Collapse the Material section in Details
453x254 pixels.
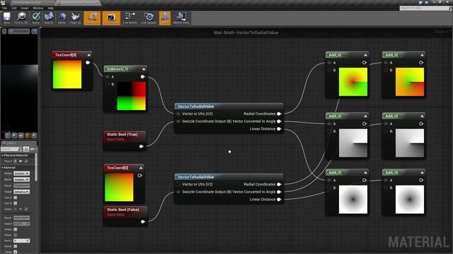pos(3,167)
